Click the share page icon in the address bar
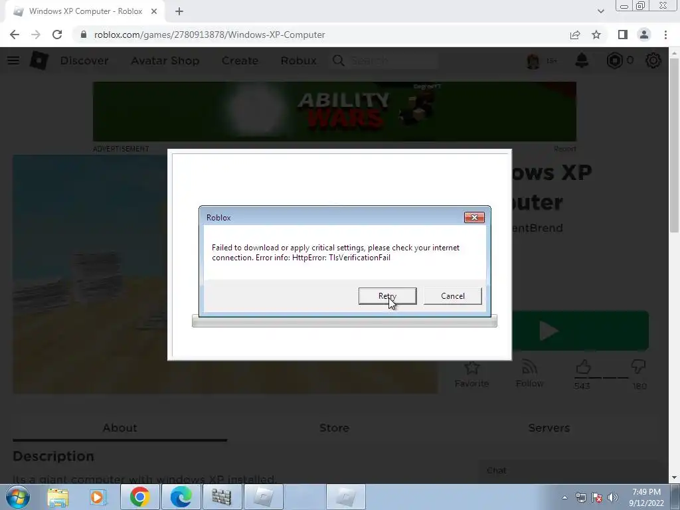Image resolution: width=680 pixels, height=510 pixels. (x=575, y=35)
